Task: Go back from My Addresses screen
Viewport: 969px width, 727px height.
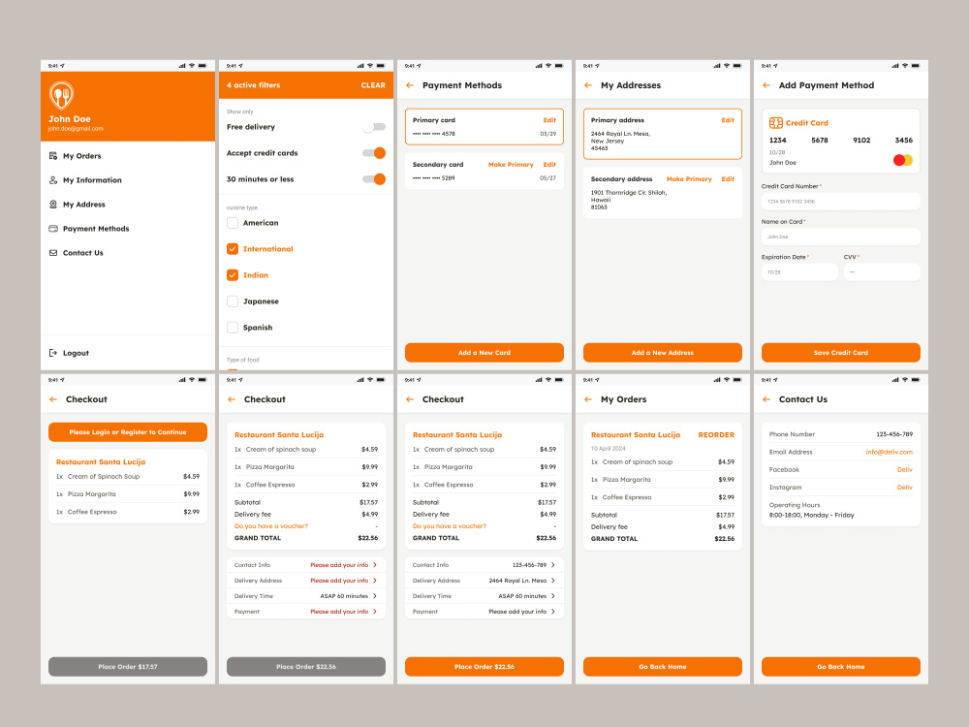Action: click(x=588, y=85)
